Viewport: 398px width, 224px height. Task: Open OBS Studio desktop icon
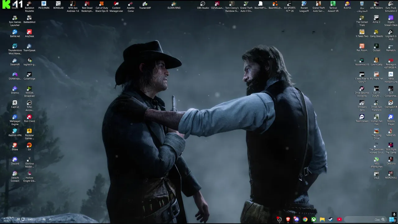[x=203, y=5]
